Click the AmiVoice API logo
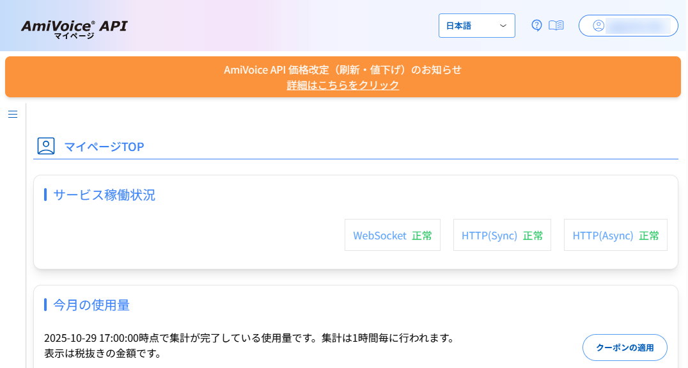688x368 pixels. pos(74,28)
